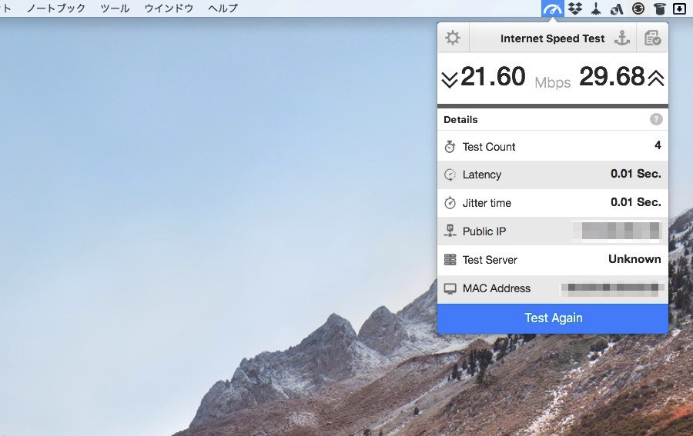Click the Test Server rack icon

(450, 259)
